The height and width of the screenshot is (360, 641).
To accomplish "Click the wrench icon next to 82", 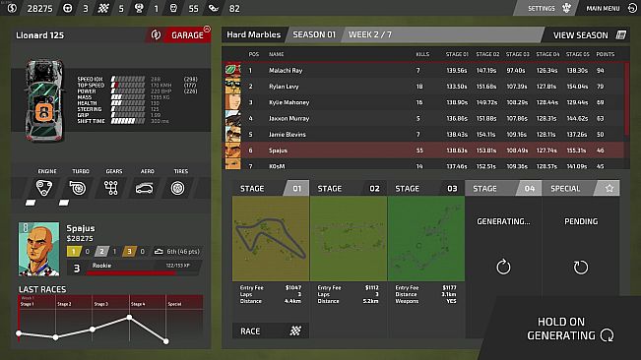I will [214, 8].
